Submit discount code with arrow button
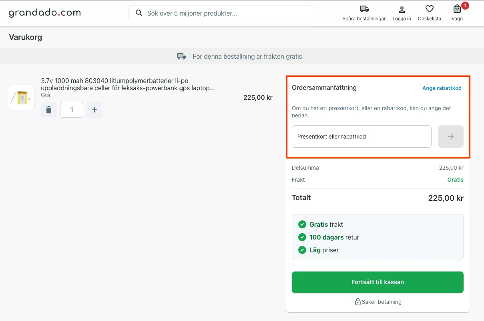The width and height of the screenshot is (484, 321). (x=451, y=137)
